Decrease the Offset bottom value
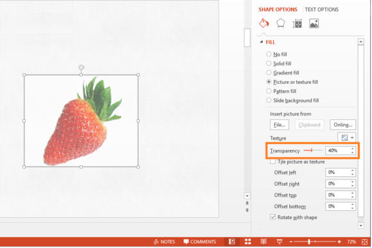 click(353, 208)
